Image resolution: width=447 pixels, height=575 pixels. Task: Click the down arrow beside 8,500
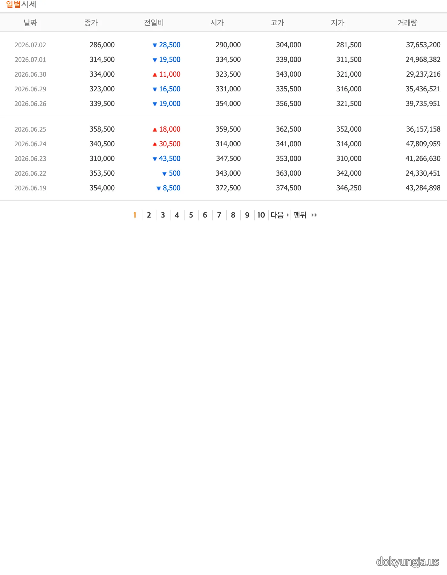coord(159,188)
